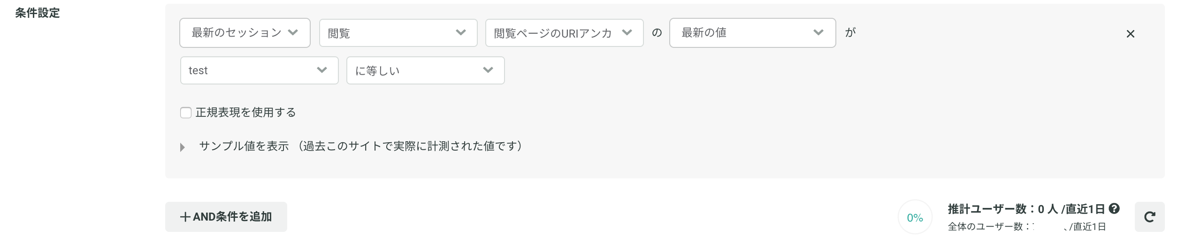Open the 最新の値 dropdown
Image resolution: width=1178 pixels, height=245 pixels.
pos(752,33)
